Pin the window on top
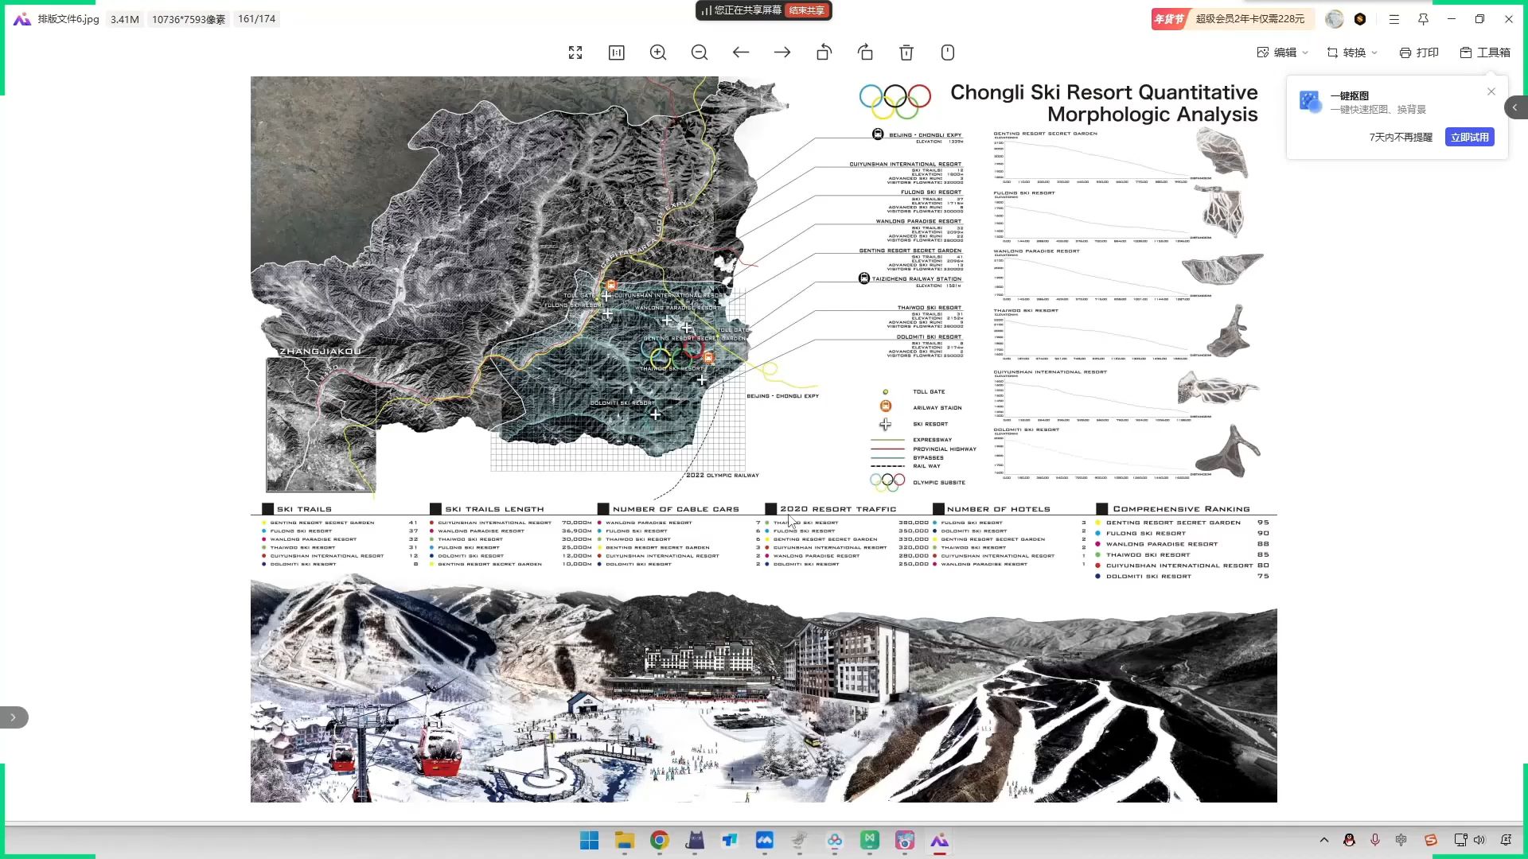Viewport: 1528px width, 859px height. (1423, 19)
